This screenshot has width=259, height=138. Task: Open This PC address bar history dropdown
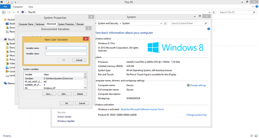tap(209, 12)
